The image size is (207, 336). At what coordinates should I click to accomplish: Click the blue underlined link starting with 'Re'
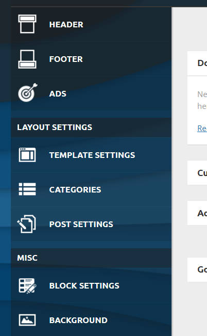202,128
